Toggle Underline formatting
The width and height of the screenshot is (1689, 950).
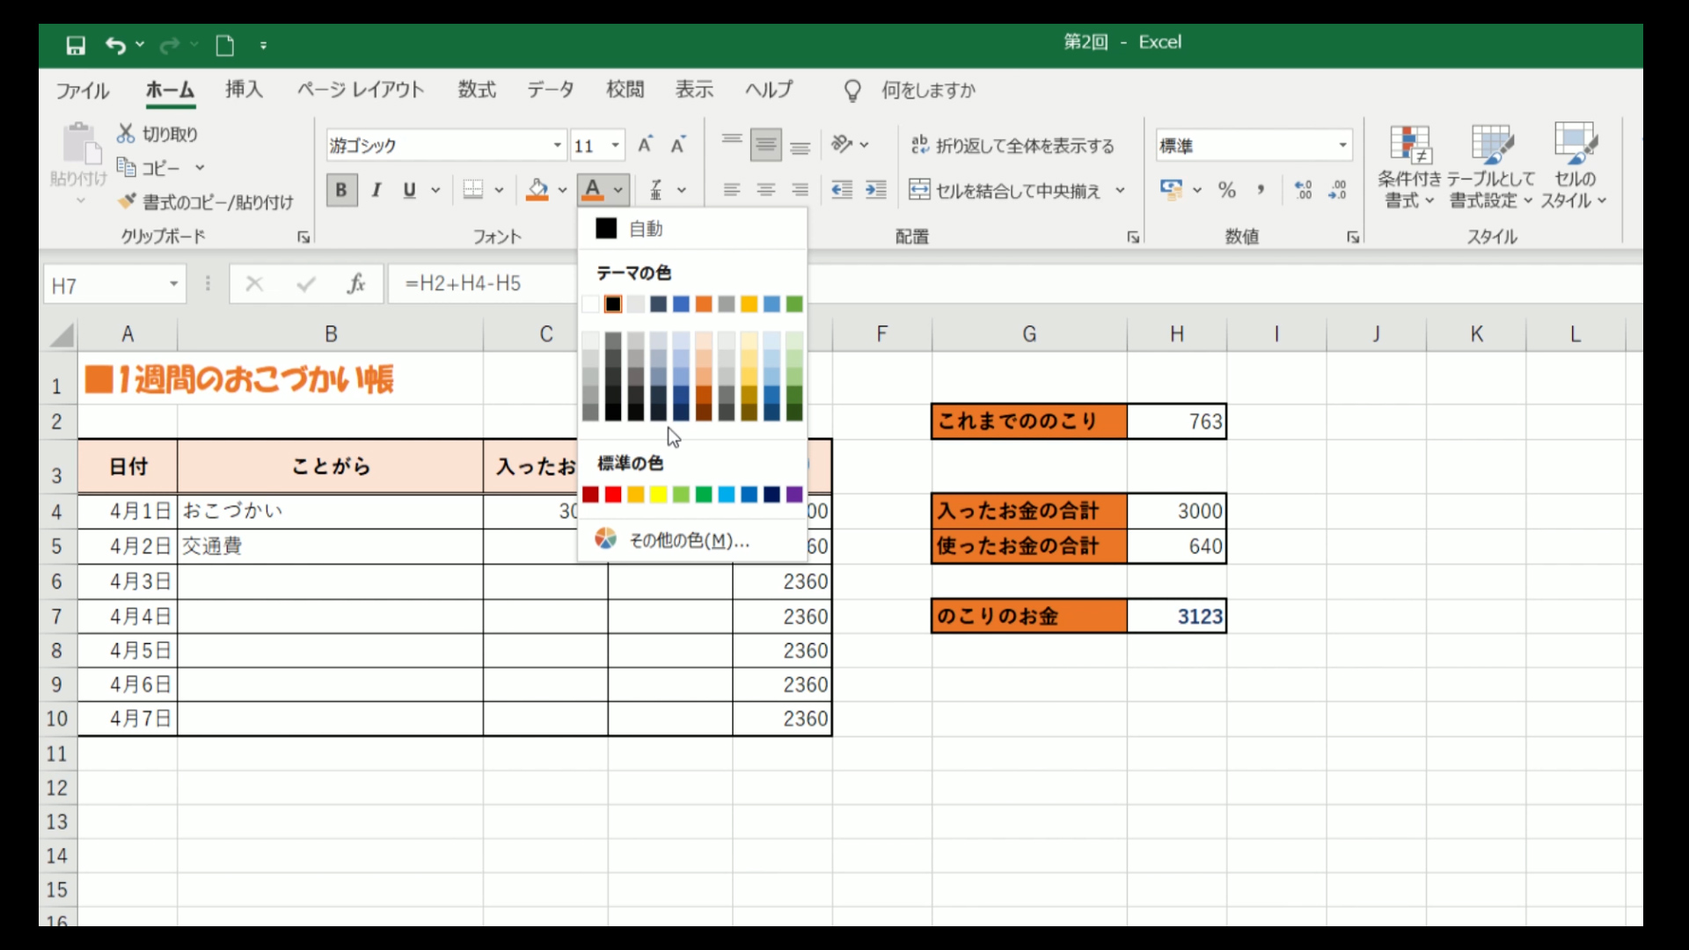pyautogui.click(x=409, y=189)
